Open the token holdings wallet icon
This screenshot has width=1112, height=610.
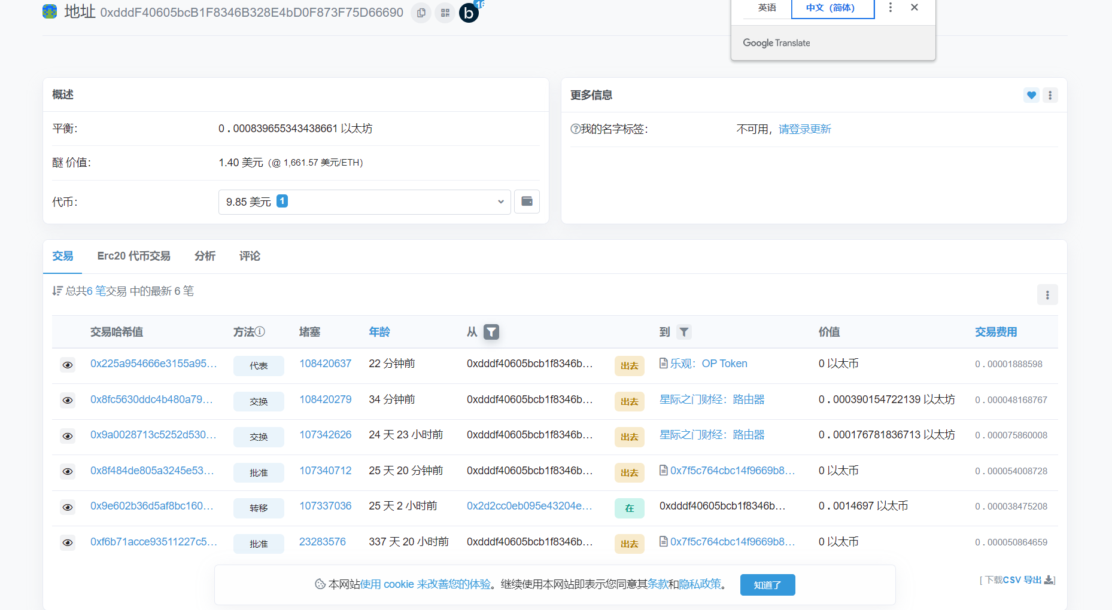pos(527,202)
